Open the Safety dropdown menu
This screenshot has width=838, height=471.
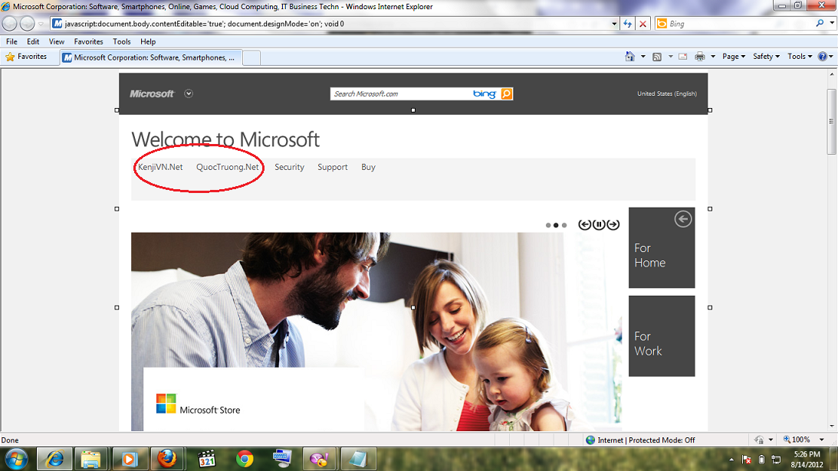(x=766, y=57)
